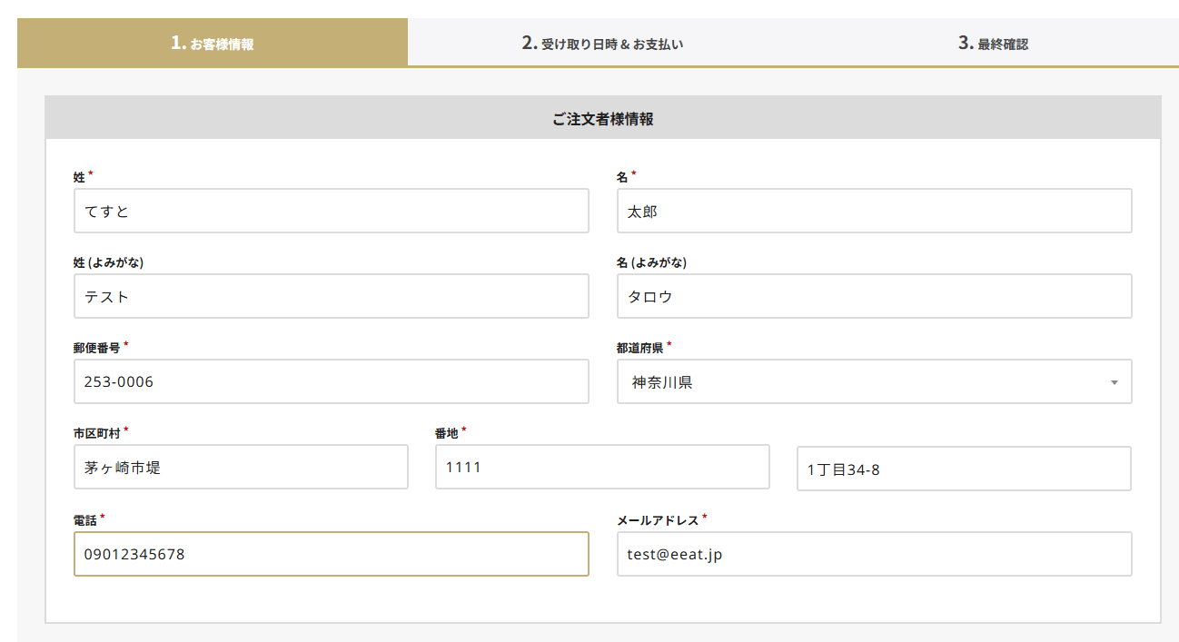Open the 受け取り日時＆お支払い step tab
This screenshot has height=642, width=1179.
[602, 43]
